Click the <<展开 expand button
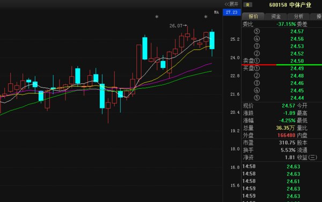322x202 pixels. tap(231, 4)
